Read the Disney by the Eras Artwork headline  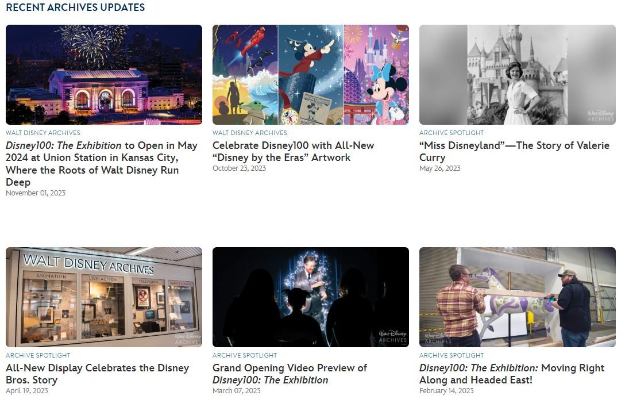point(293,152)
